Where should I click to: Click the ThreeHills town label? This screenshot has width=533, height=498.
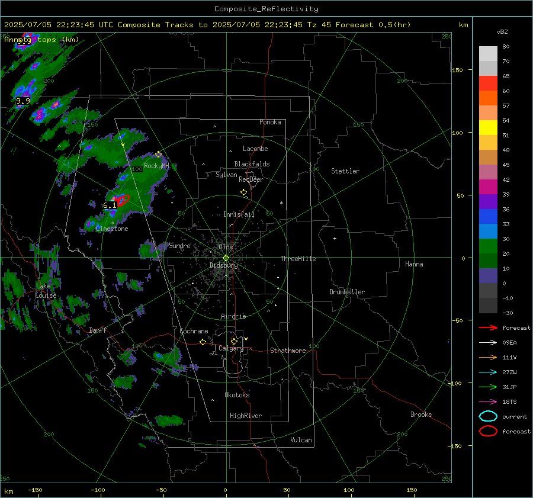tap(298, 259)
